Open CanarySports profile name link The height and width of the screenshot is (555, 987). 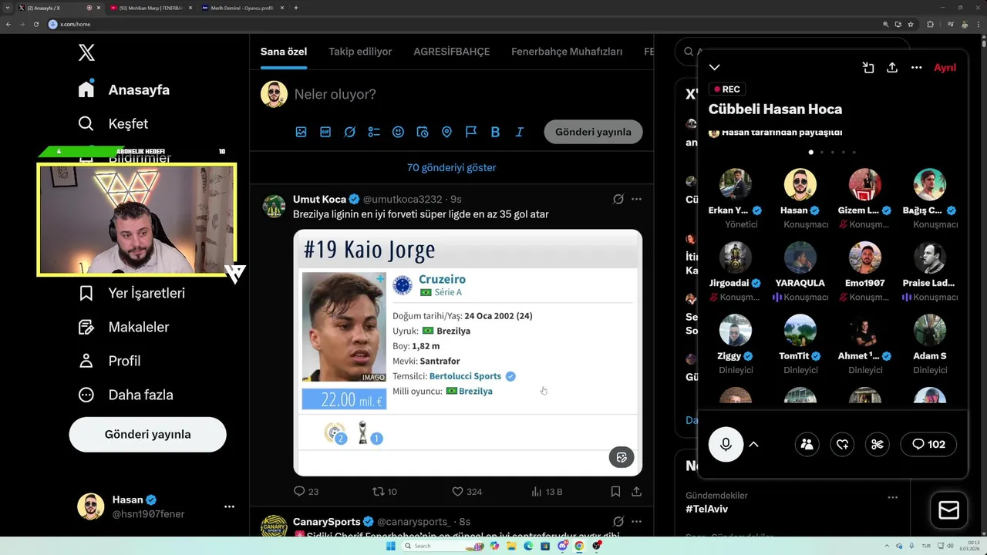pos(327,522)
